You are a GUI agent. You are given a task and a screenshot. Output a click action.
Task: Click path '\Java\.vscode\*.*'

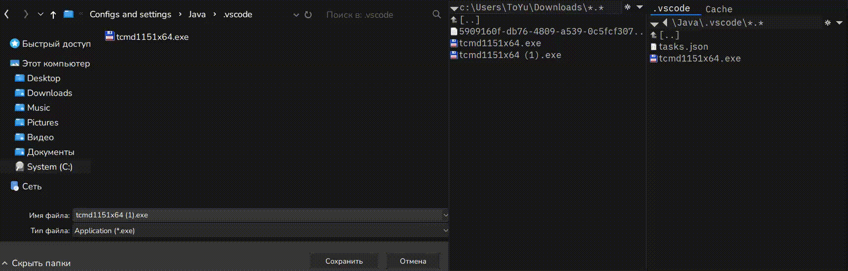[x=717, y=23]
